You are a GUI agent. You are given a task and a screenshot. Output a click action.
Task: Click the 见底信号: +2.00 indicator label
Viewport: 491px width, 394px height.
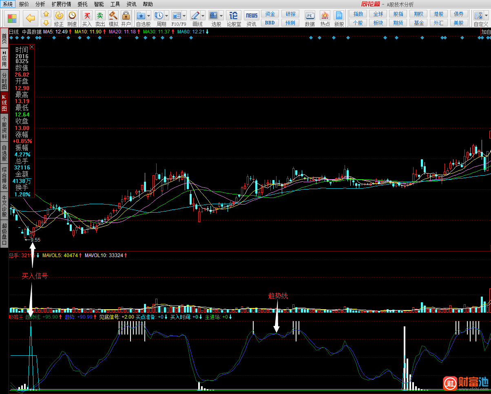(x=117, y=317)
